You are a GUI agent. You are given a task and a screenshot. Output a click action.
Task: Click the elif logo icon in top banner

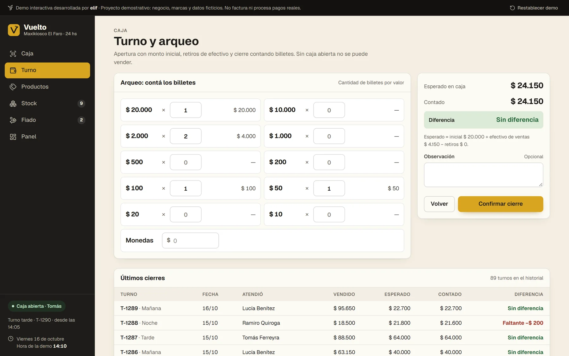pyautogui.click(x=10, y=8)
